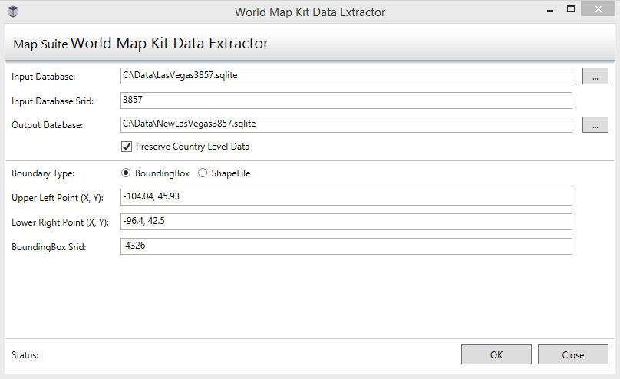Click the Map Suite header title text
This screenshot has height=379, width=620.
coord(140,44)
